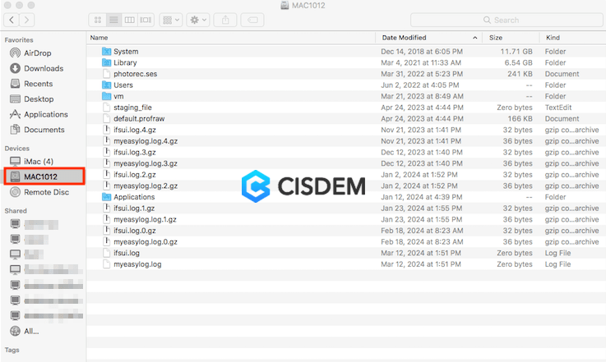Viewport: 606px width, 362px height.
Task: Switch to icon view
Action: (x=98, y=20)
